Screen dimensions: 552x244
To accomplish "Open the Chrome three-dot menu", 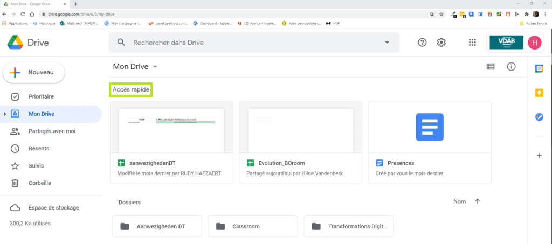I will coord(545,14).
